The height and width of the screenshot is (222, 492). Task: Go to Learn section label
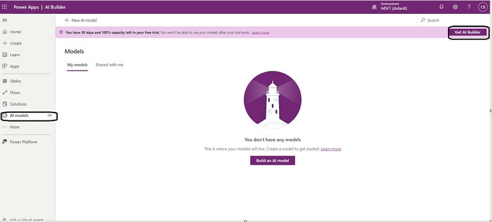[x=14, y=55]
